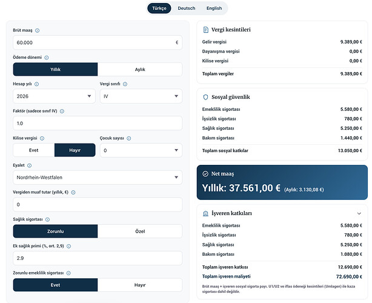Open the Çocuk sayısı dropdown
The width and height of the screenshot is (372, 303).
pos(141,150)
